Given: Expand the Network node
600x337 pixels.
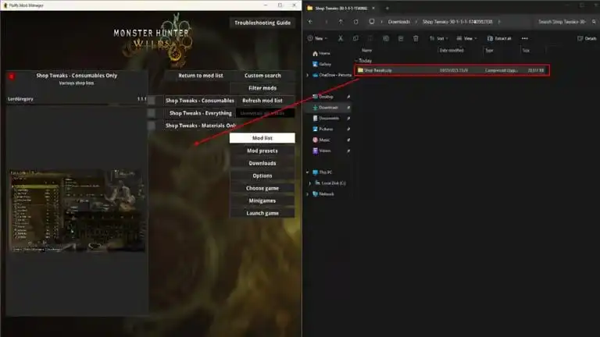Looking at the screenshot, I should 307,194.
